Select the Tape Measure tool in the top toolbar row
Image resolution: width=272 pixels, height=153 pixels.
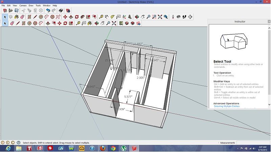point(101,17)
